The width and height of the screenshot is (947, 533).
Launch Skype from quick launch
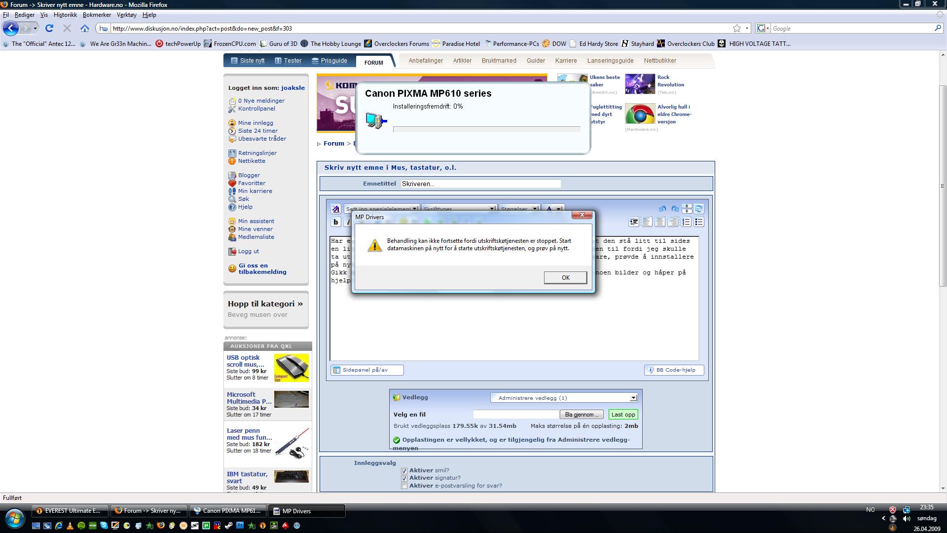tap(104, 526)
